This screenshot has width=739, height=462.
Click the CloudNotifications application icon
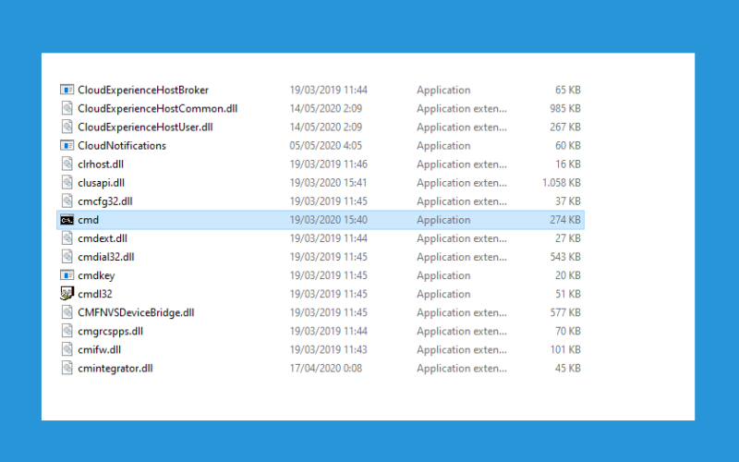(x=67, y=145)
